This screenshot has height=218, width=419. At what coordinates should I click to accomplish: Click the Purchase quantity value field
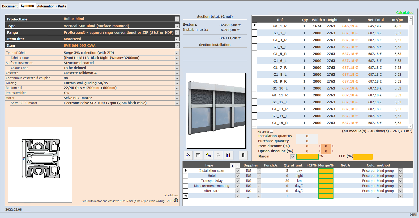[307, 141]
